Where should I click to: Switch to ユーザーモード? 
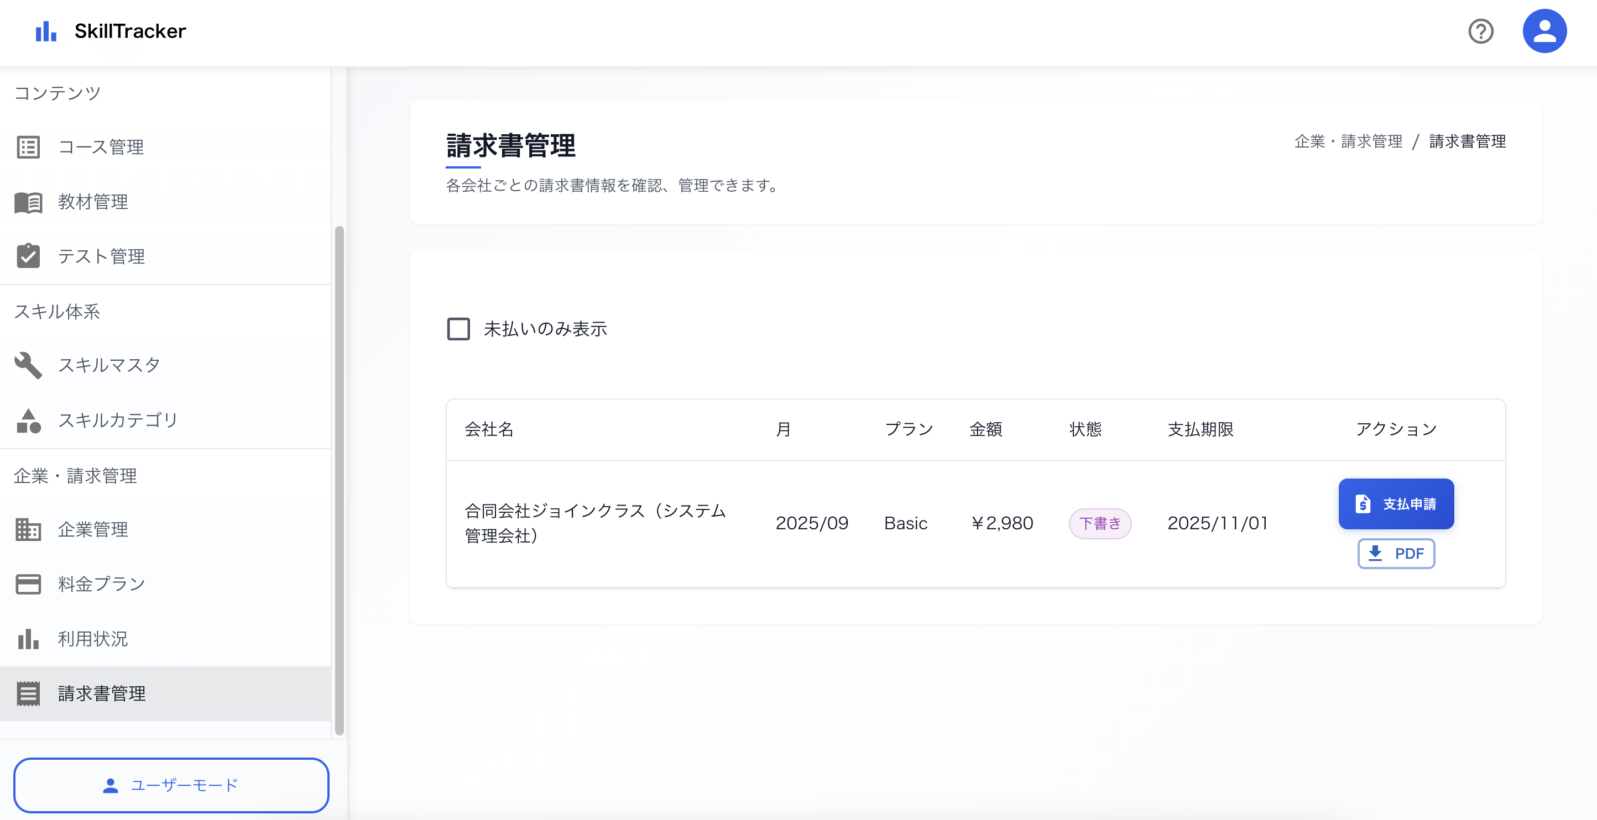(x=171, y=785)
